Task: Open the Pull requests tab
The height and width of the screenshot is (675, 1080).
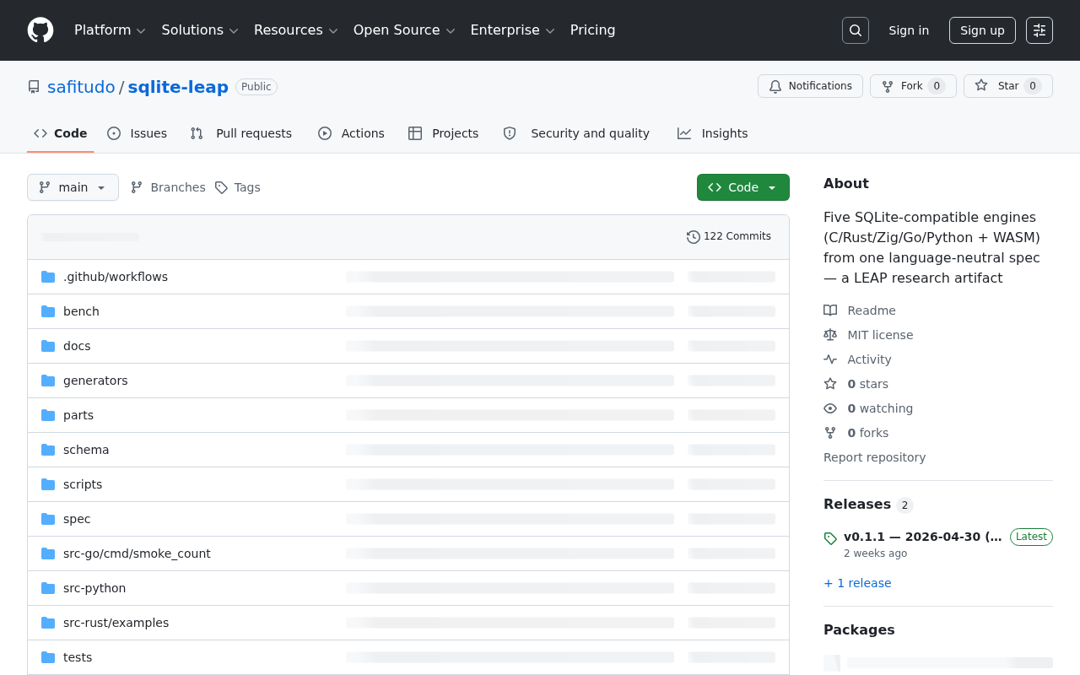Action: pos(241,133)
